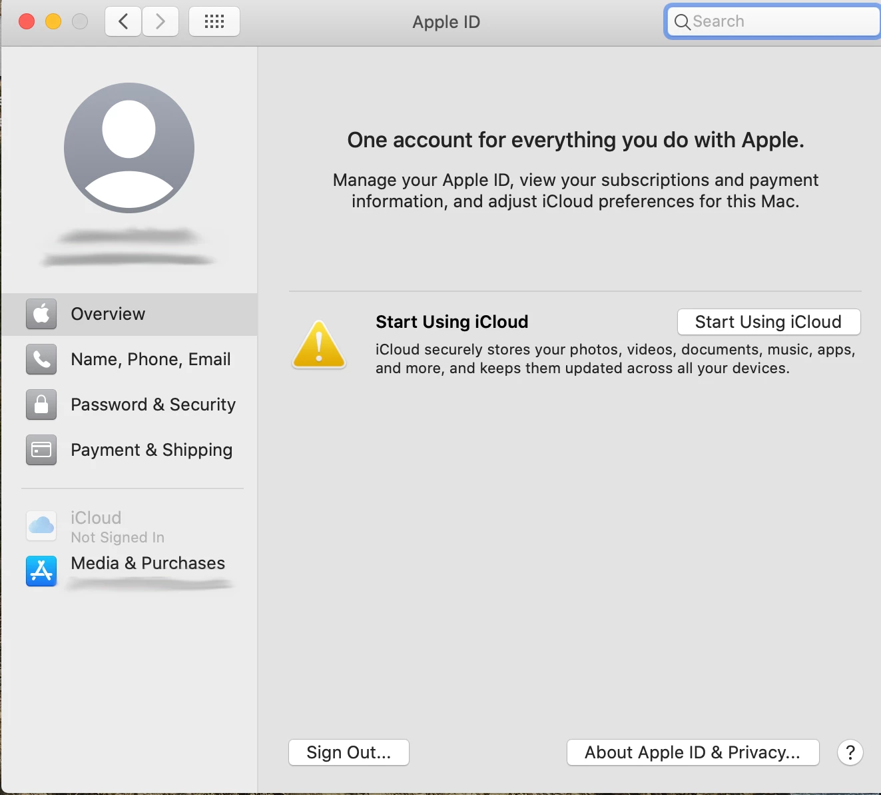Click the 'iCloud securely stores your photos' description
This screenshot has height=795, width=881.
click(x=615, y=359)
